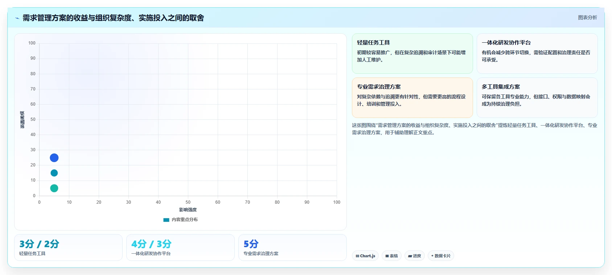The width and height of the screenshot is (612, 275).
Task: Click the 覆盖规模 y-axis title
Action: coord(22,119)
